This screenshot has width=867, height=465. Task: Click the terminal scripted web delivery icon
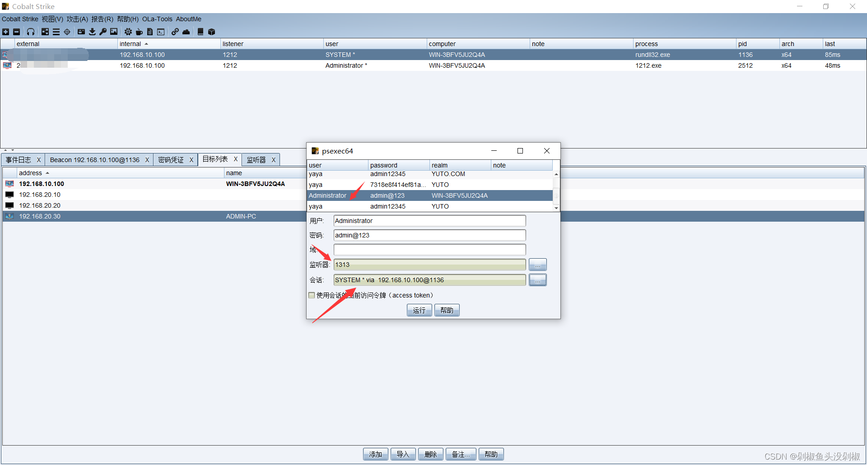tap(161, 32)
